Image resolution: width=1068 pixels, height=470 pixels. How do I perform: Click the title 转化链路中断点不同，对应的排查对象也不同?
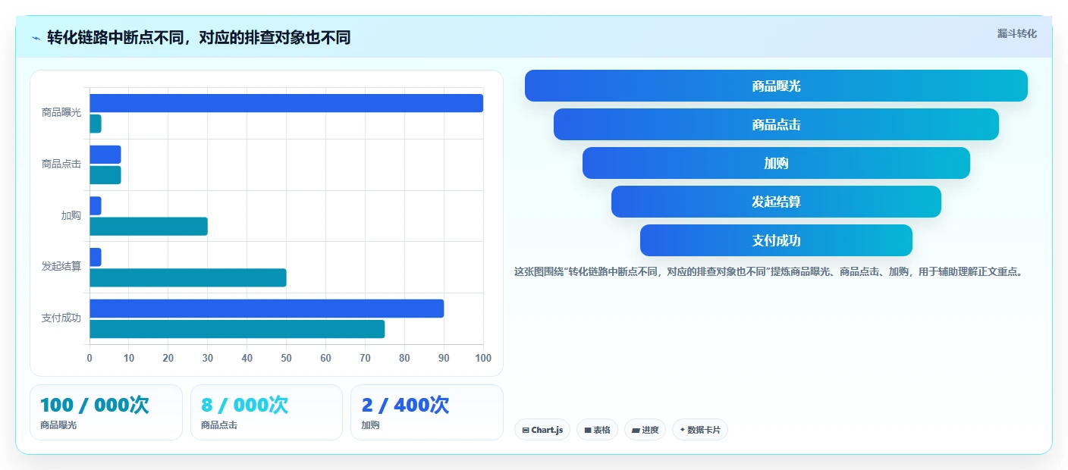(199, 37)
